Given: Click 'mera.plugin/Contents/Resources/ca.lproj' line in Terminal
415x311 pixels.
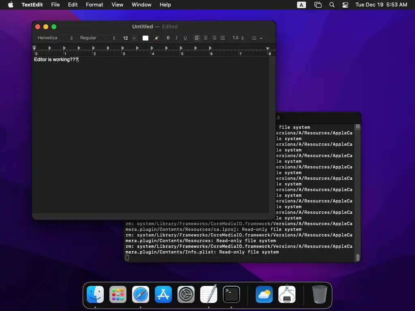Looking at the screenshot, I should [x=213, y=229].
